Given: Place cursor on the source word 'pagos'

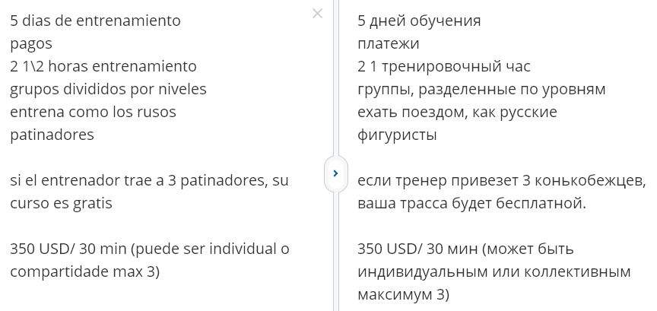Looking at the screenshot, I should (31, 43).
